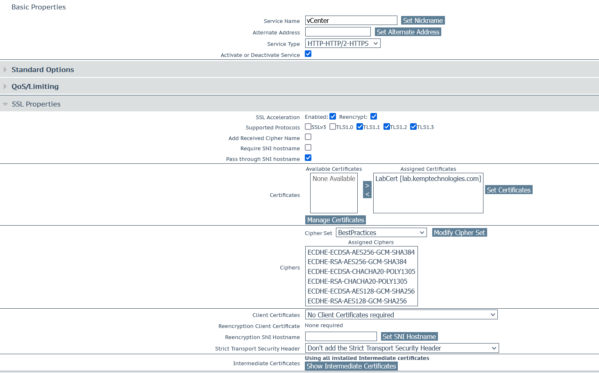Check Require SNI hostname box
The height and width of the screenshot is (373, 599).
click(308, 148)
